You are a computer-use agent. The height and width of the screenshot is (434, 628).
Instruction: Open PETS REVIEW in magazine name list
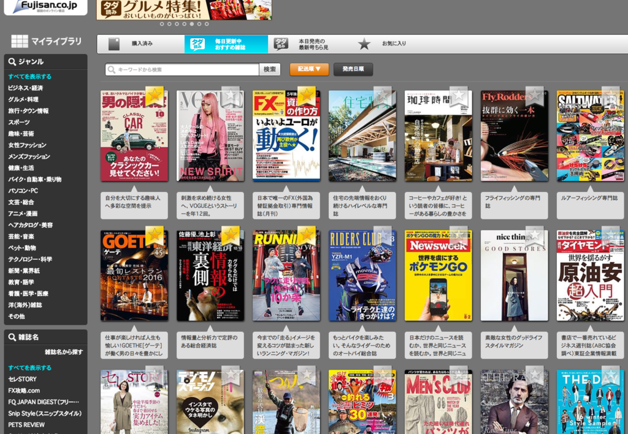pos(26,425)
